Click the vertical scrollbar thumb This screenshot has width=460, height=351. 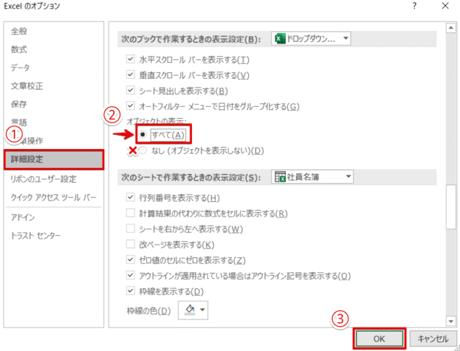451,207
